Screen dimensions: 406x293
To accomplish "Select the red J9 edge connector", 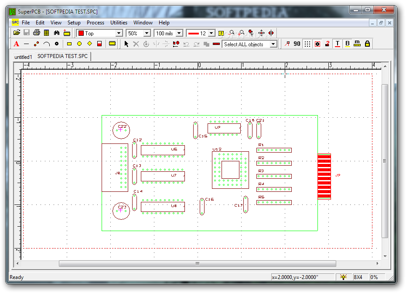I will (324, 177).
